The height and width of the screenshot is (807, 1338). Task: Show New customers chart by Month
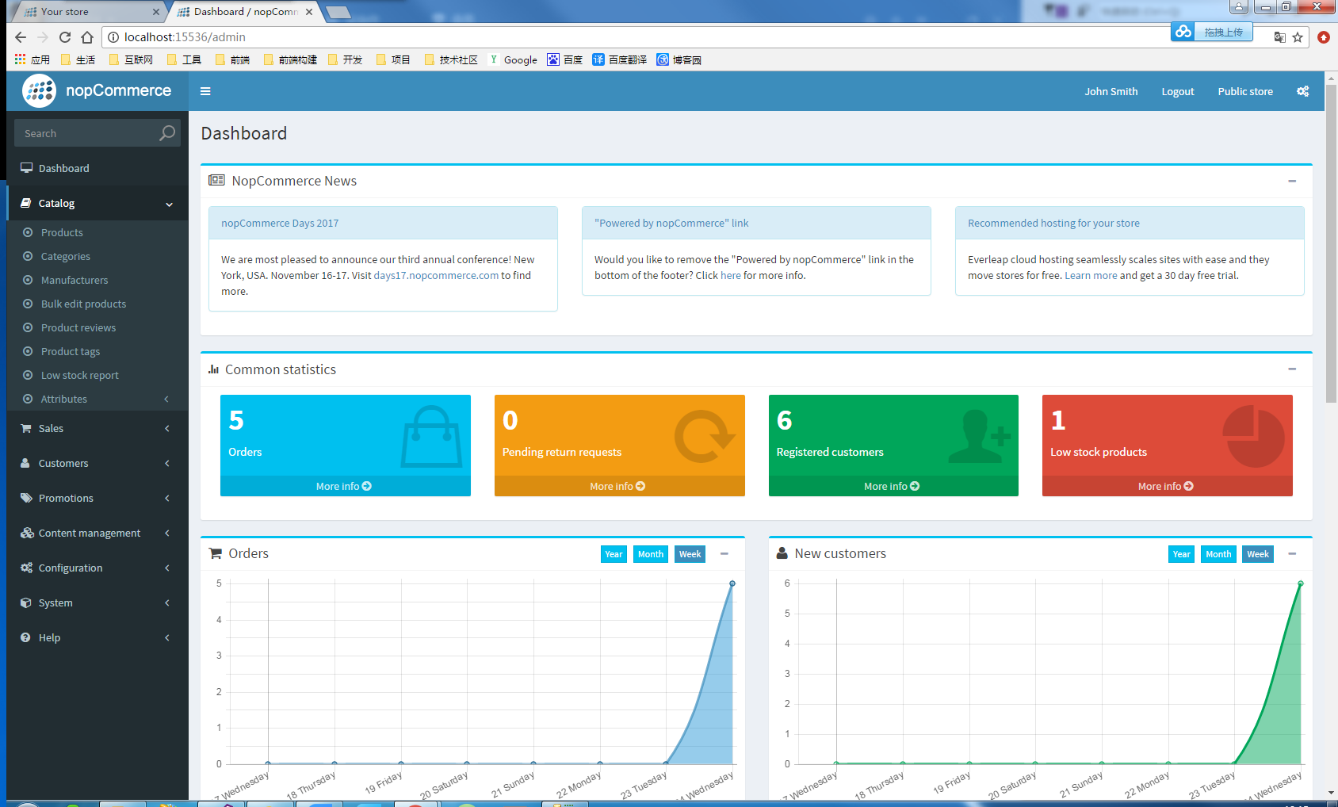[1218, 554]
